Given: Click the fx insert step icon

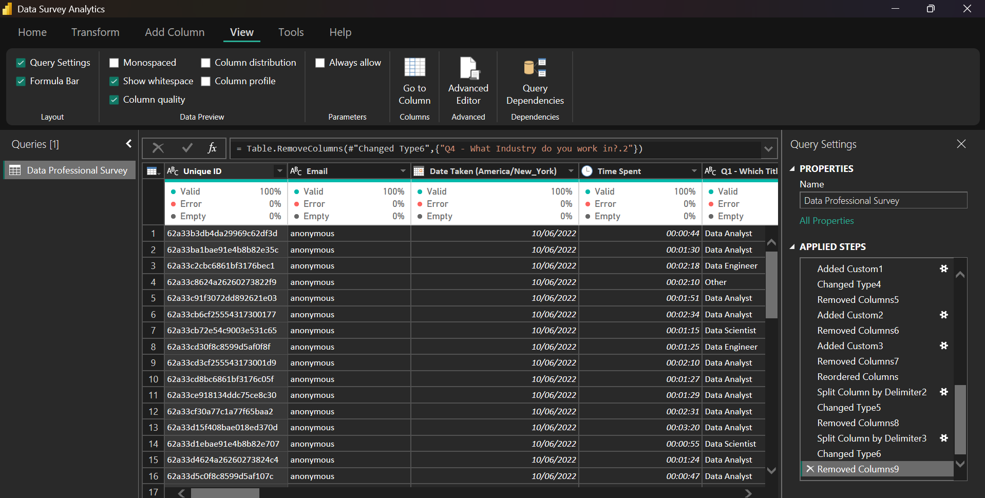Looking at the screenshot, I should coord(212,148).
